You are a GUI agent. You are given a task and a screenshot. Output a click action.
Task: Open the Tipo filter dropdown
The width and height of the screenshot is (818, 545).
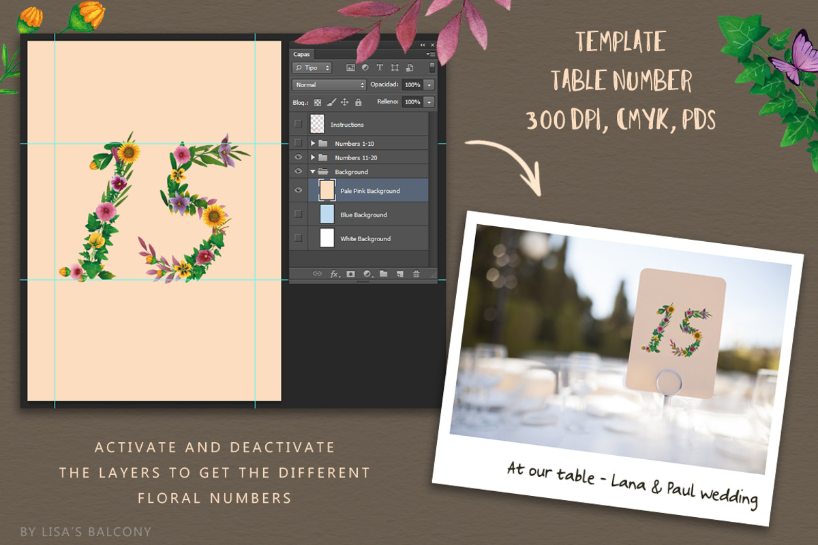[312, 67]
